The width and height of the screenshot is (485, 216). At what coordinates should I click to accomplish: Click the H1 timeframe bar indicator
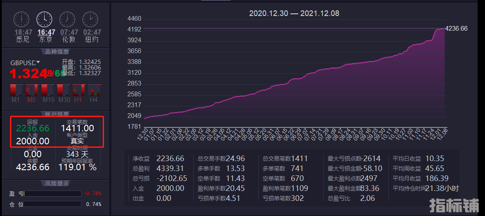click(78, 90)
